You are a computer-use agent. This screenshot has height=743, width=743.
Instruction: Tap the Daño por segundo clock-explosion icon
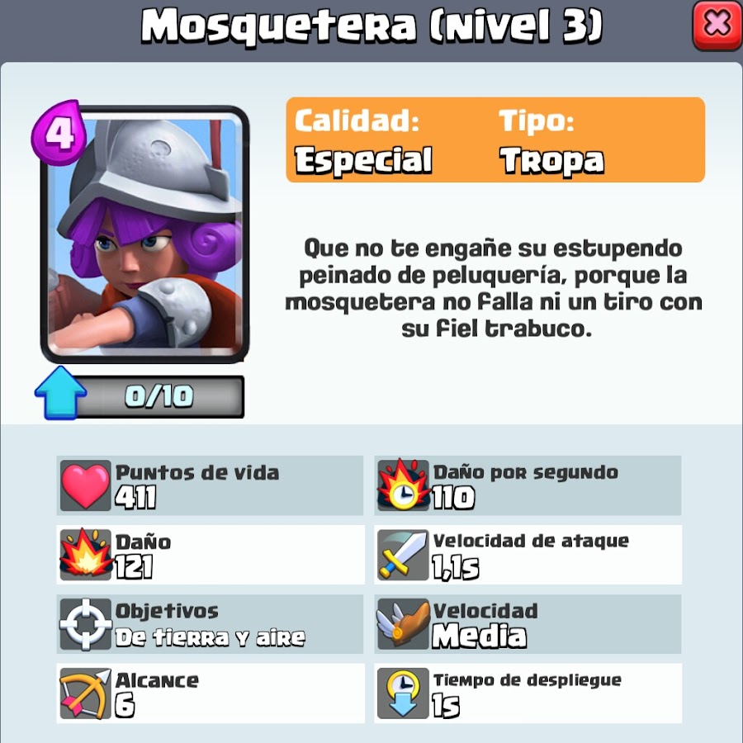[x=403, y=485]
